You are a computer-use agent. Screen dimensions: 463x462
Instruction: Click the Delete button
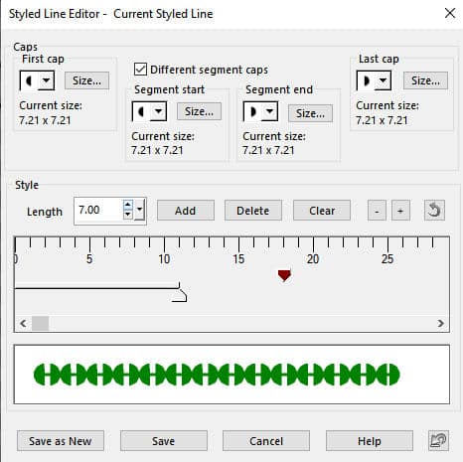(253, 211)
